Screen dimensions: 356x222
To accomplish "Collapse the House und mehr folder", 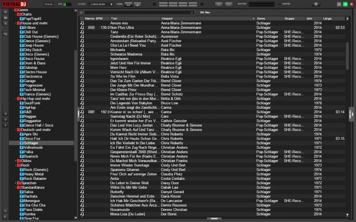I will (16, 24).
